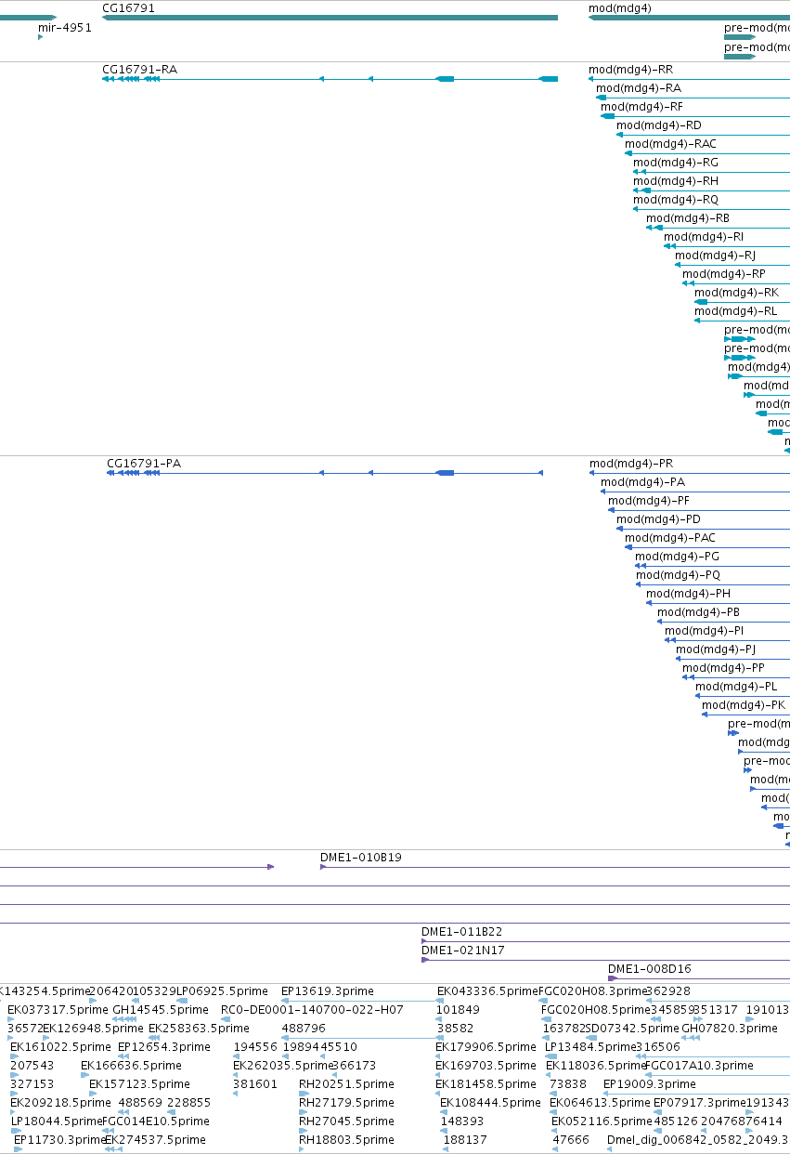Select EST EK181458.5prime
Image resolution: width=790 pixels, height=1154 pixels.
pyautogui.click(x=486, y=1083)
